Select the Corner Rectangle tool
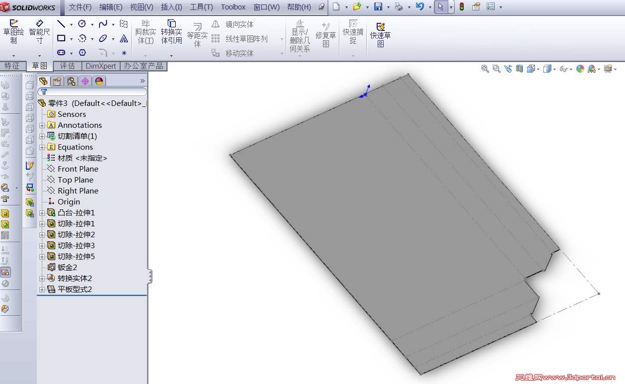 pos(61,38)
